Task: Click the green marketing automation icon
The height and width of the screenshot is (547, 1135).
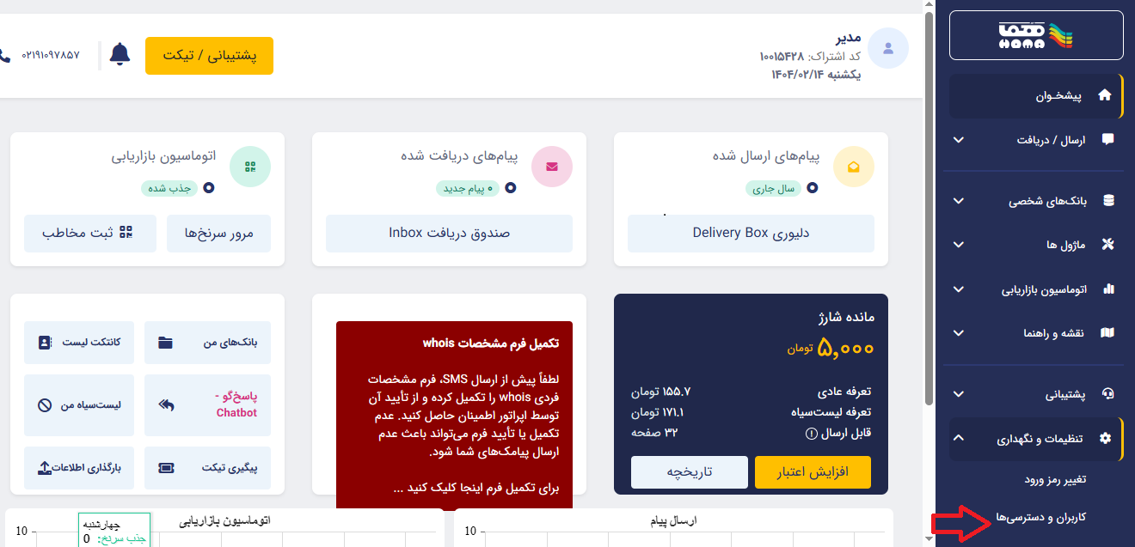Action: [250, 167]
